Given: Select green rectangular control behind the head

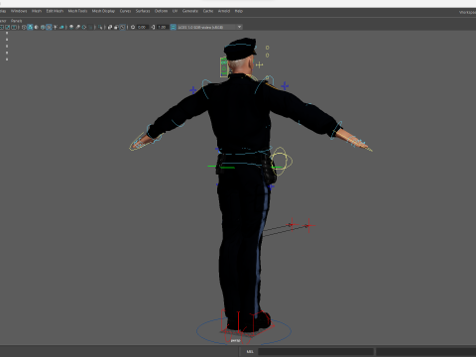Looking at the screenshot, I should [x=224, y=67].
